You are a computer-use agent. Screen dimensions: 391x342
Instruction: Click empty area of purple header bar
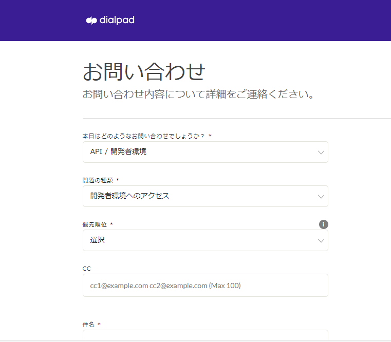[x=267, y=21]
